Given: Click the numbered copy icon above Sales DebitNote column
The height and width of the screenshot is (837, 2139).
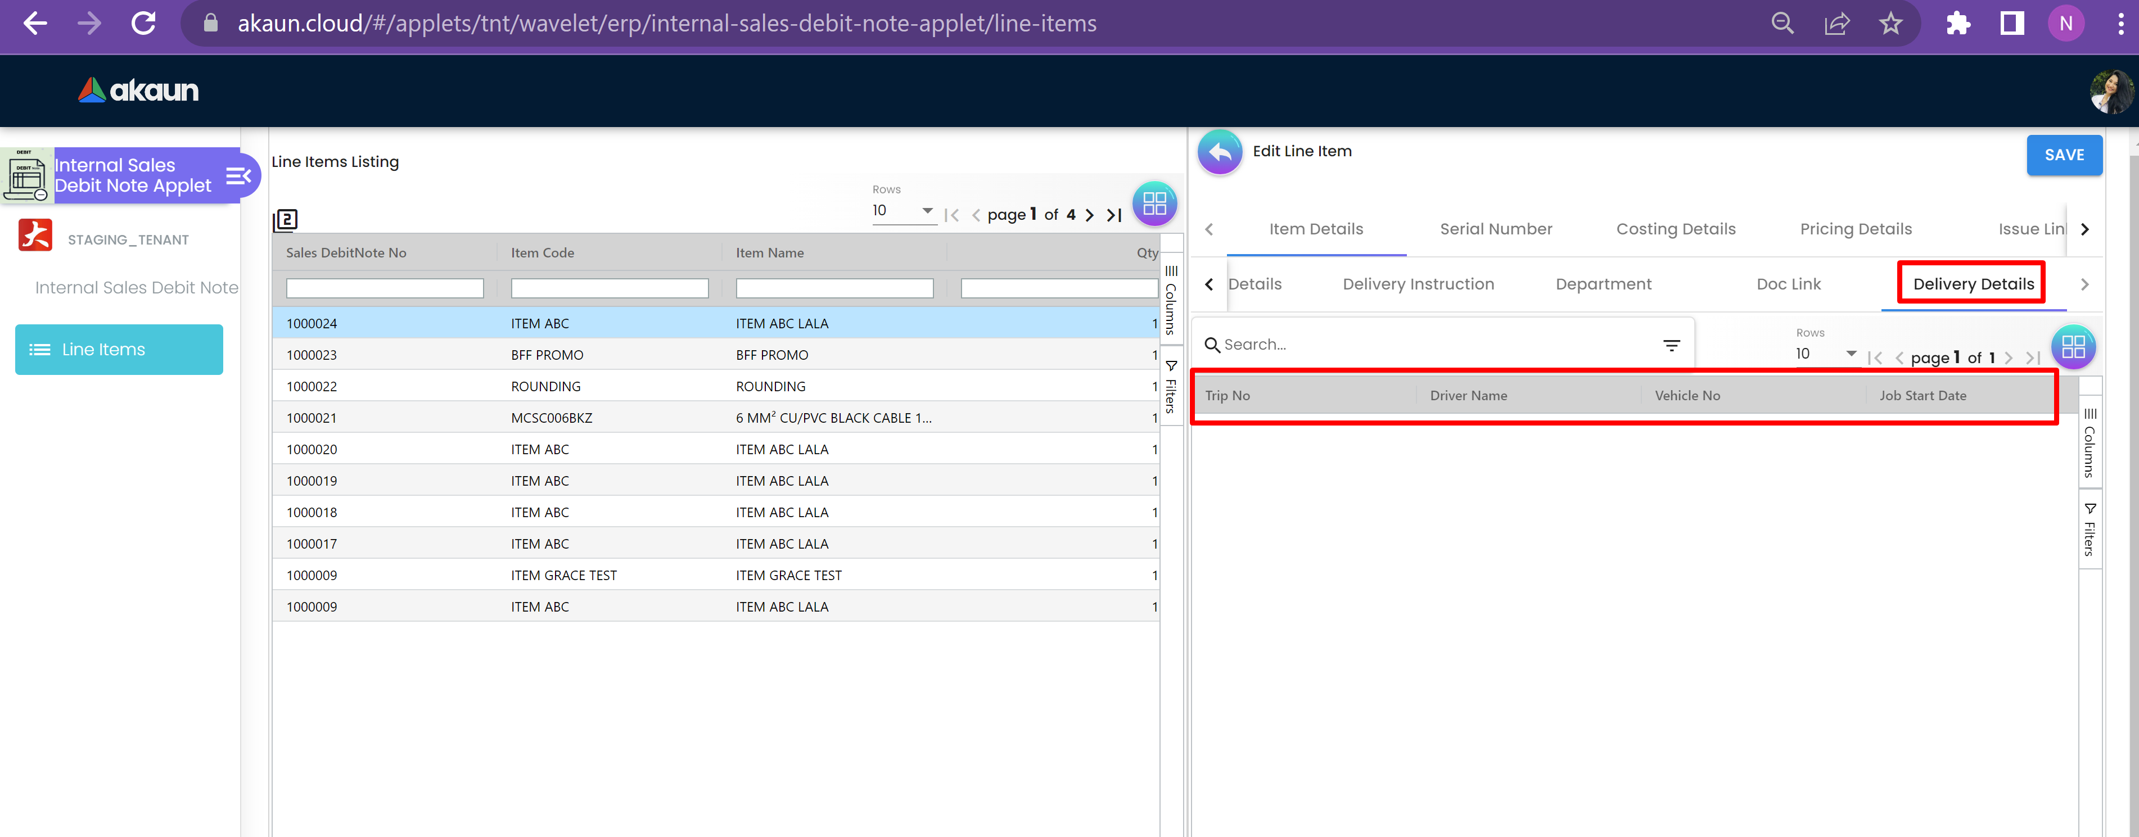Looking at the screenshot, I should [285, 219].
